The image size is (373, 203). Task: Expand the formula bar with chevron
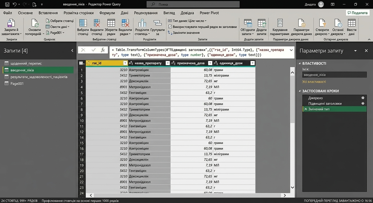point(291,50)
